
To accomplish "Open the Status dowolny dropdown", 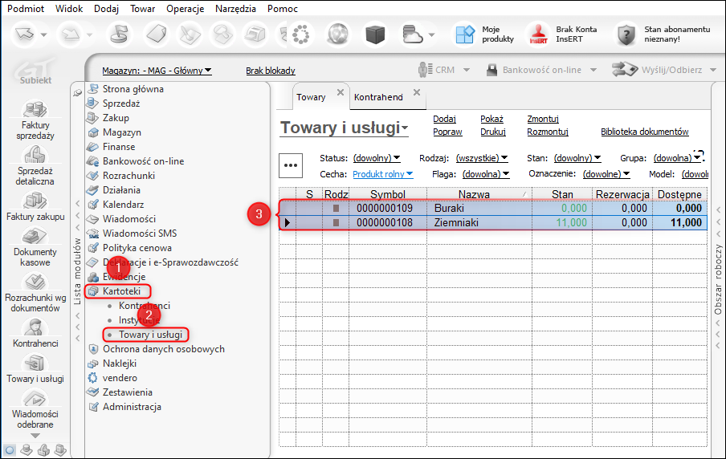I will coord(377,158).
